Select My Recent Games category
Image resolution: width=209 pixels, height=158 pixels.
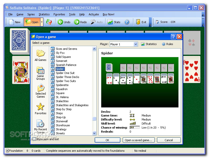pyautogui.click(x=41, y=127)
